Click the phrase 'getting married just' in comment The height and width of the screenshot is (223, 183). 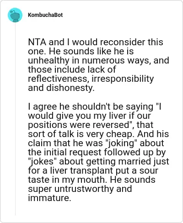click(128, 162)
